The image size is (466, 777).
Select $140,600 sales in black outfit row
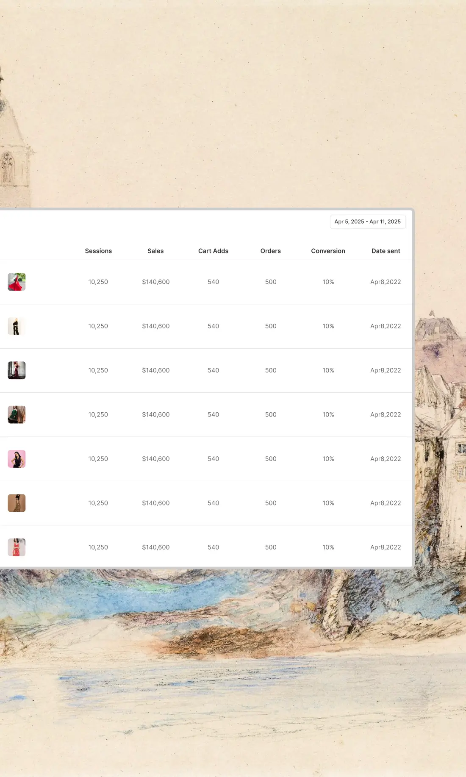tap(156, 326)
